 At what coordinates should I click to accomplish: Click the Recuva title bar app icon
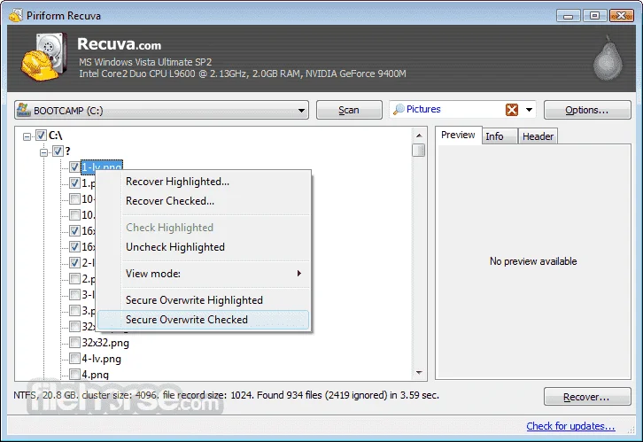point(16,15)
